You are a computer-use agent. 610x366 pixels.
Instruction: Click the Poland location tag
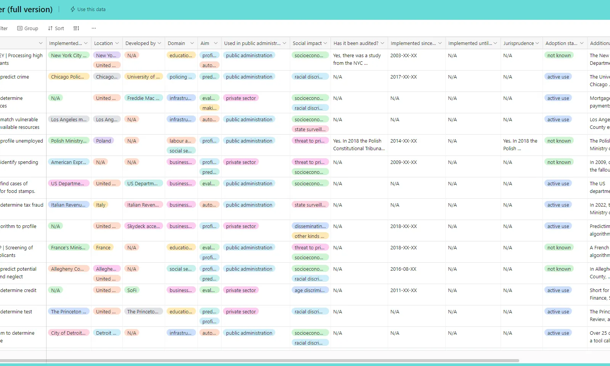point(103,141)
